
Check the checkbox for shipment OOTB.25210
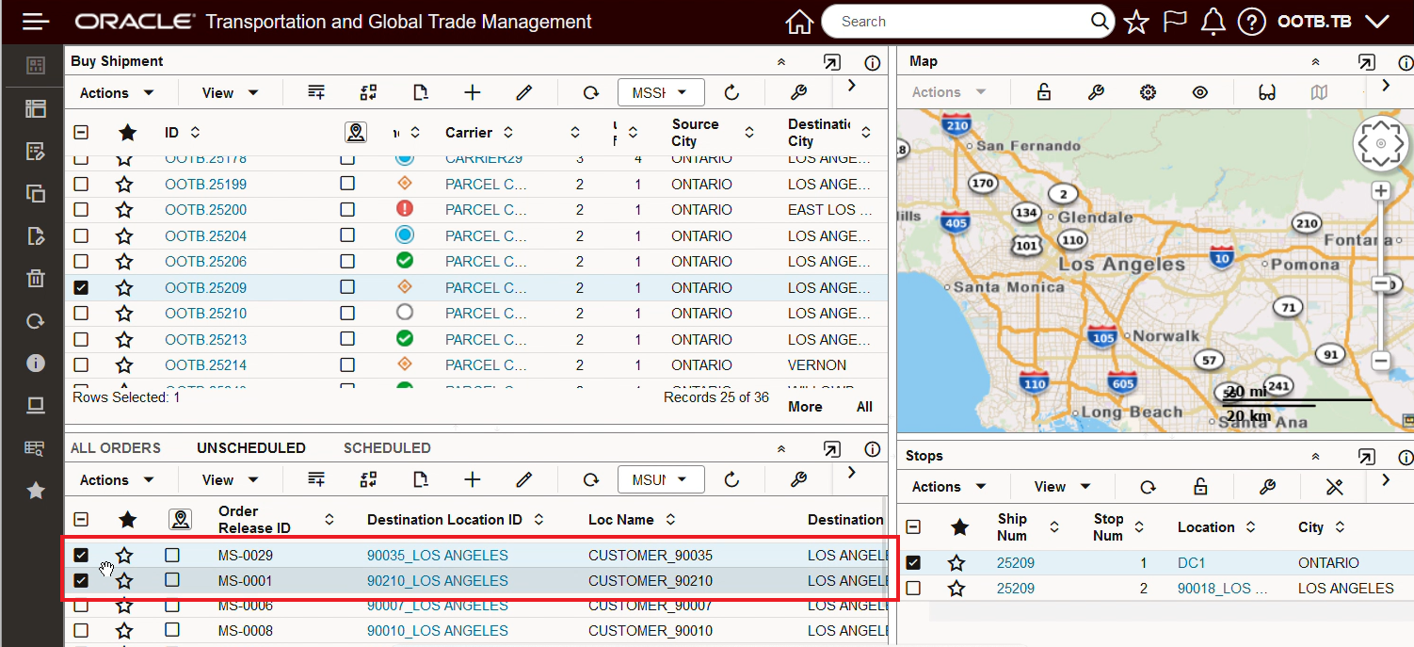(x=81, y=313)
